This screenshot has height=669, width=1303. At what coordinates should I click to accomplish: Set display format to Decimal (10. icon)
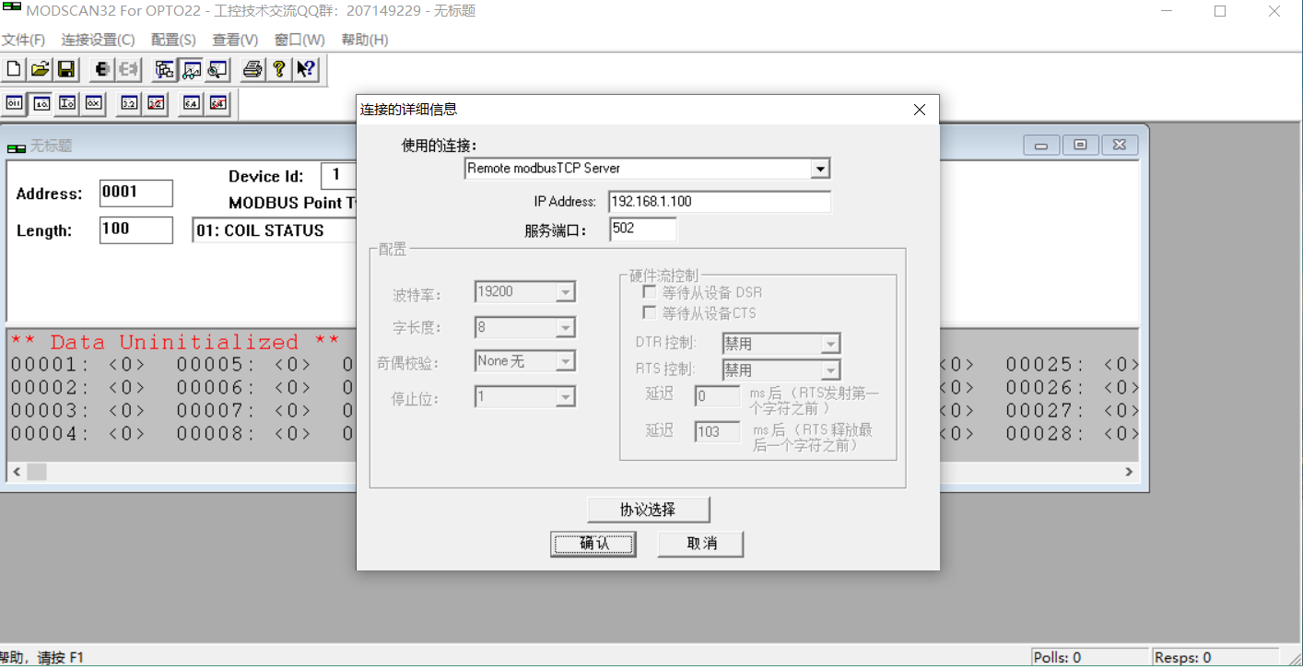pos(41,103)
